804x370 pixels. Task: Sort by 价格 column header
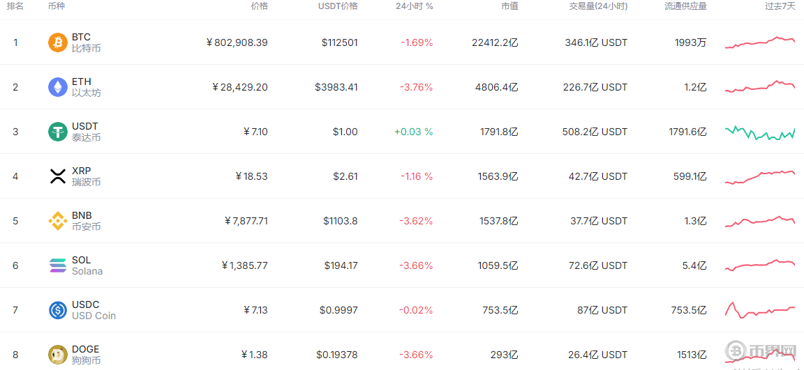tap(259, 6)
